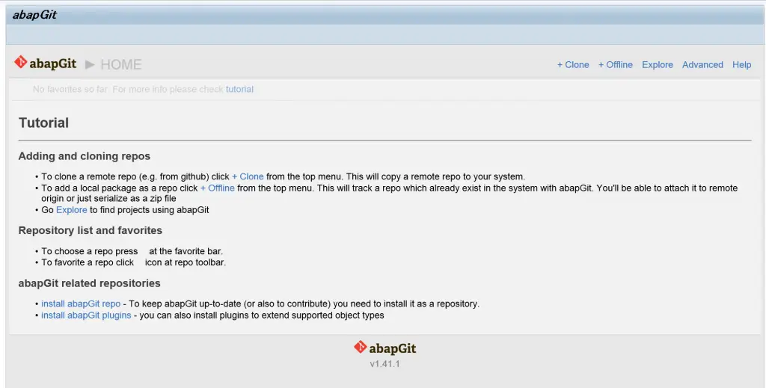Image resolution: width=766 pixels, height=388 pixels.
Task: Click the version text v1.41.1
Action: point(385,364)
